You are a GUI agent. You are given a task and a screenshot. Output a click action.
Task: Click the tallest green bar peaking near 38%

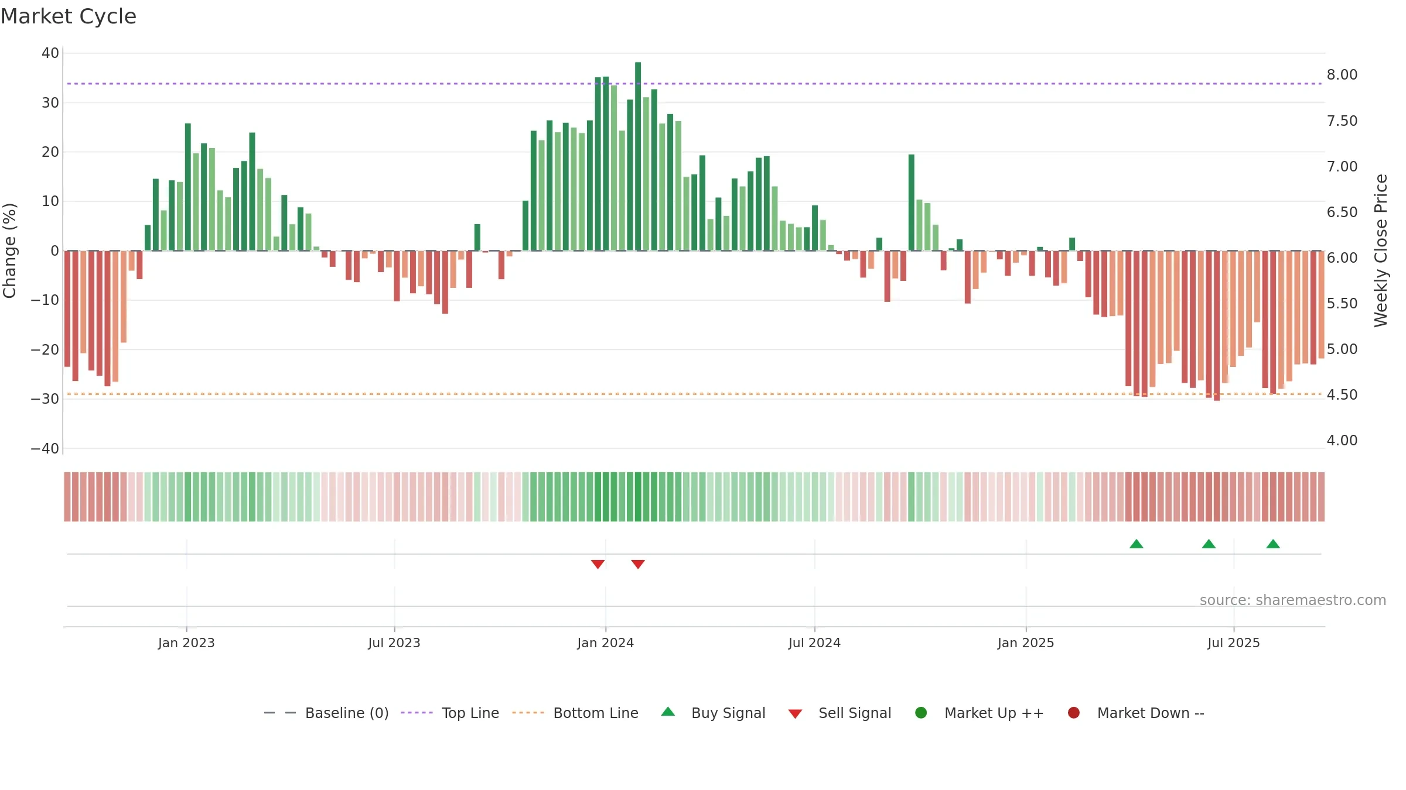click(x=638, y=156)
